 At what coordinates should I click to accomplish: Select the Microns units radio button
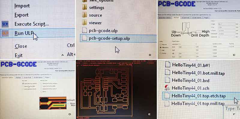160,45
